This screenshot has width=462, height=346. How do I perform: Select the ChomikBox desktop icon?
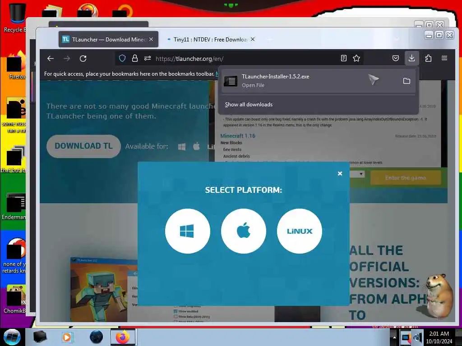click(x=15, y=299)
